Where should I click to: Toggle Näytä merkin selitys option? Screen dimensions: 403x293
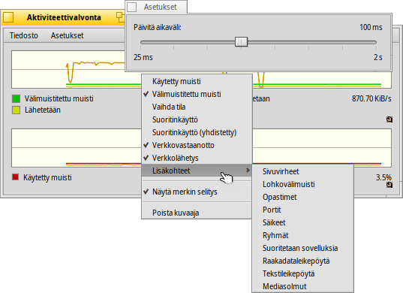(197, 192)
